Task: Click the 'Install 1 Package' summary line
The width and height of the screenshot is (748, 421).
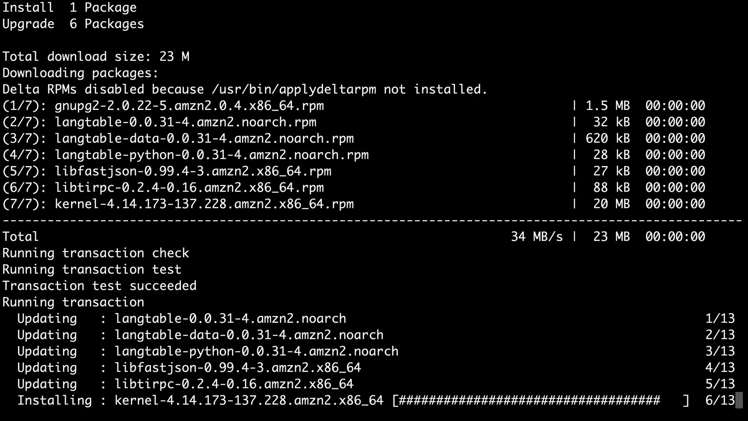Action: pyautogui.click(x=69, y=7)
